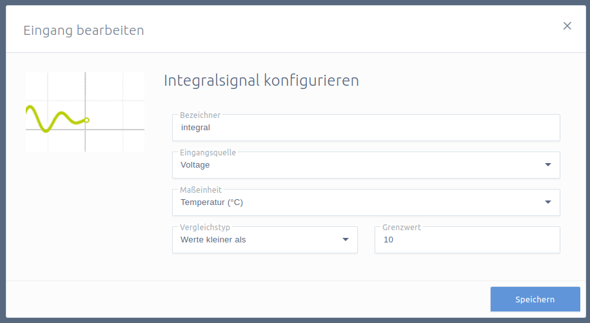Click the Eingangsquelle field label
Image resolution: width=590 pixels, height=323 pixels.
coord(208,153)
